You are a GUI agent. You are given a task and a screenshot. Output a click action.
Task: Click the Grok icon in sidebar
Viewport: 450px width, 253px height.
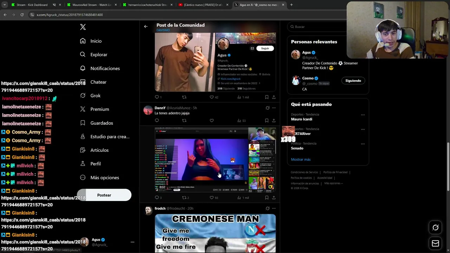[x=83, y=96]
